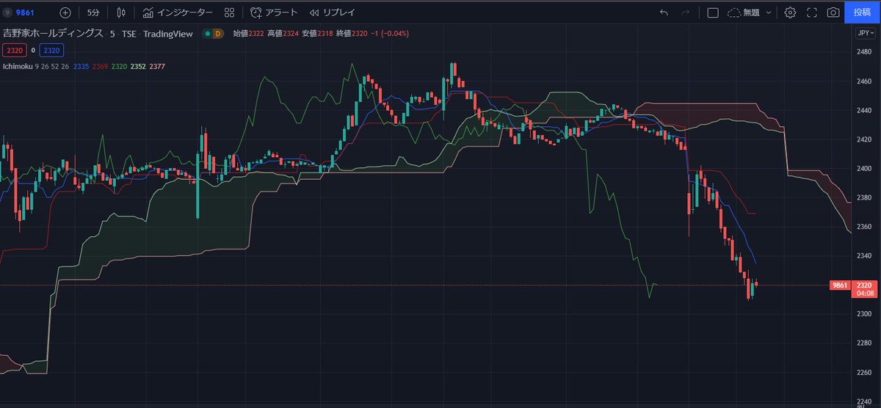Open indicator templates grid icon
The width and height of the screenshot is (881, 408).
click(x=230, y=12)
